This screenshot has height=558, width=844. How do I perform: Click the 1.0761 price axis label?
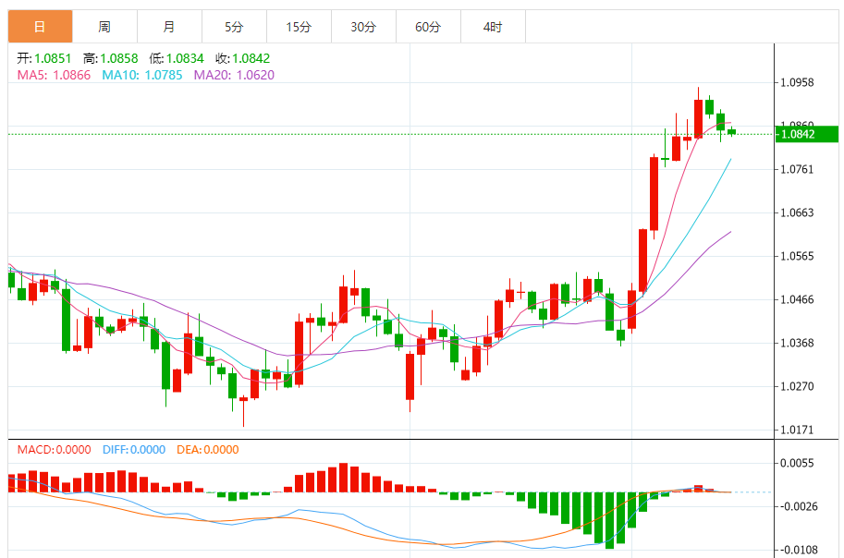[797, 169]
